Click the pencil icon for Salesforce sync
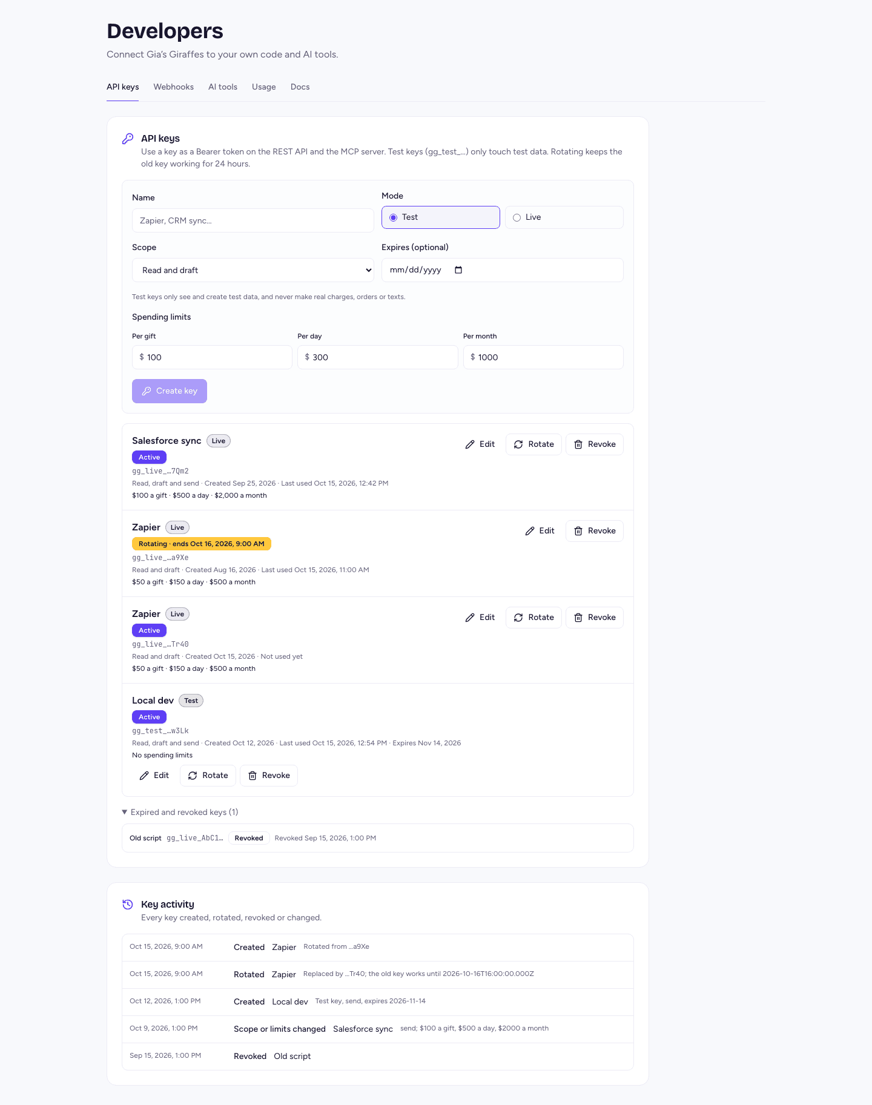 pos(470,444)
